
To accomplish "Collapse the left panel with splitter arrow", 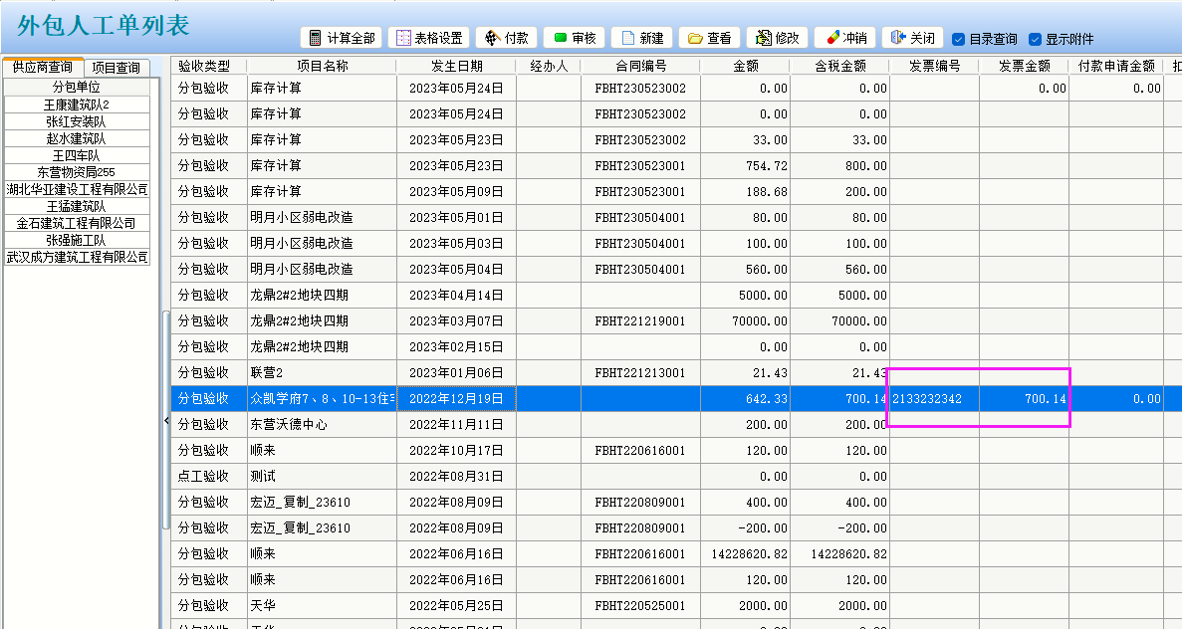I will (165, 422).
